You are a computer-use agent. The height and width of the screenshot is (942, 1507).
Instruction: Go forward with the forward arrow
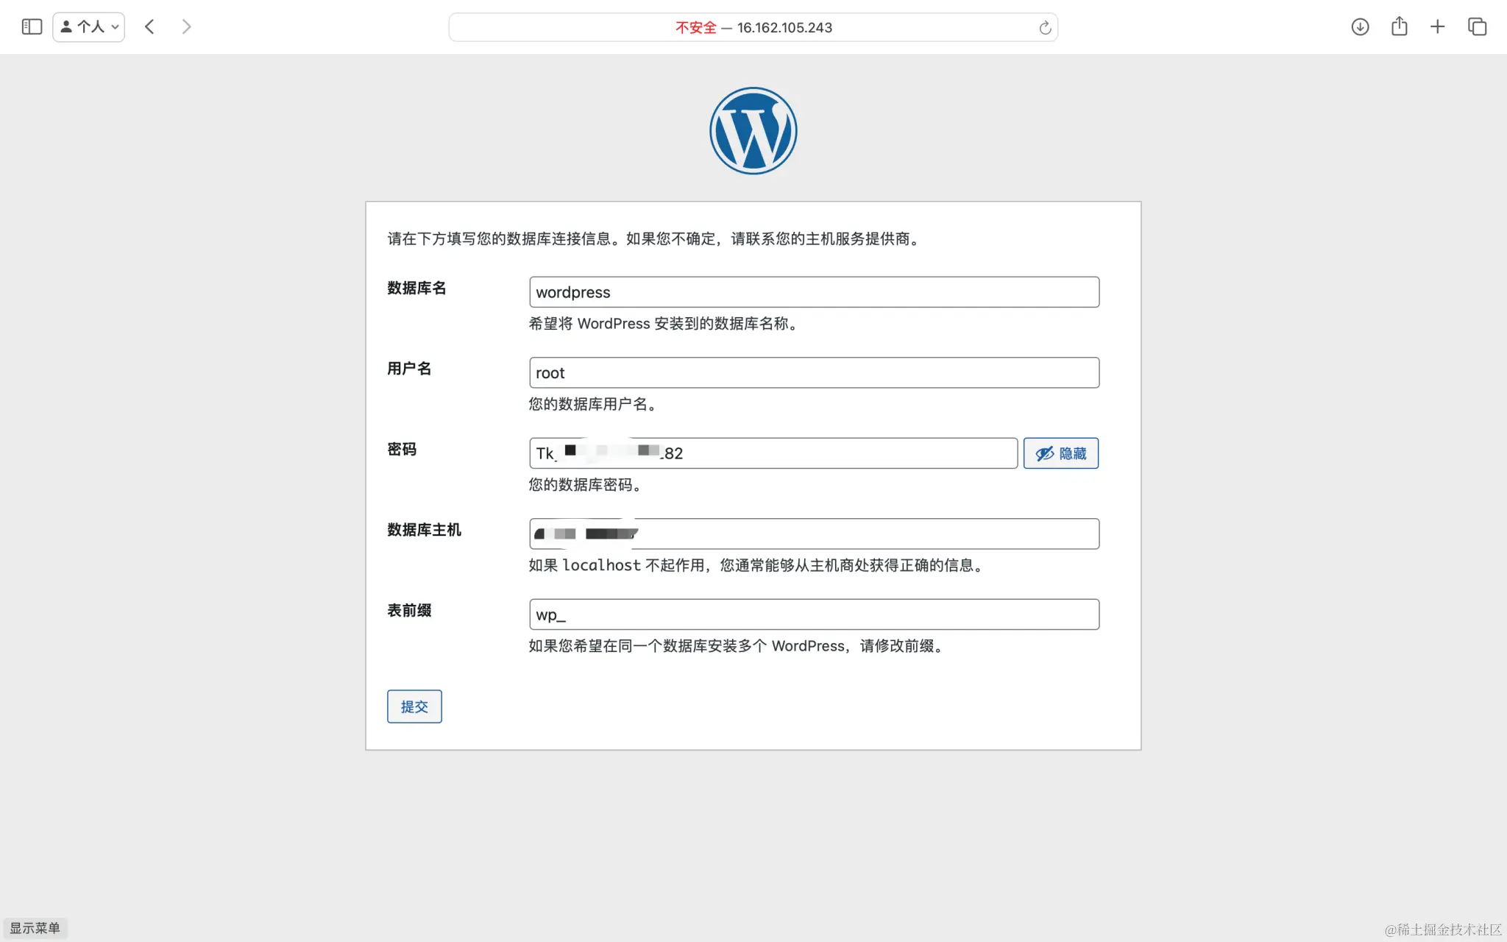click(186, 27)
